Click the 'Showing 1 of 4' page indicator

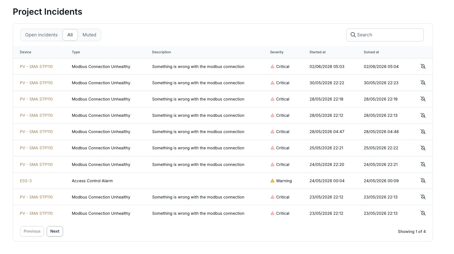point(412,231)
